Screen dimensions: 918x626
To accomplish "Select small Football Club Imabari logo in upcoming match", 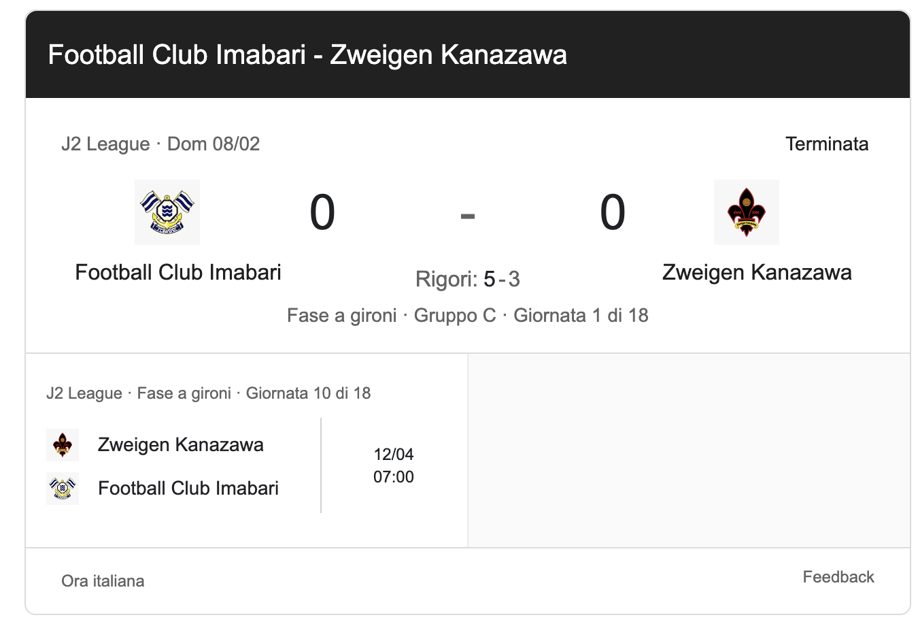I will [x=63, y=489].
